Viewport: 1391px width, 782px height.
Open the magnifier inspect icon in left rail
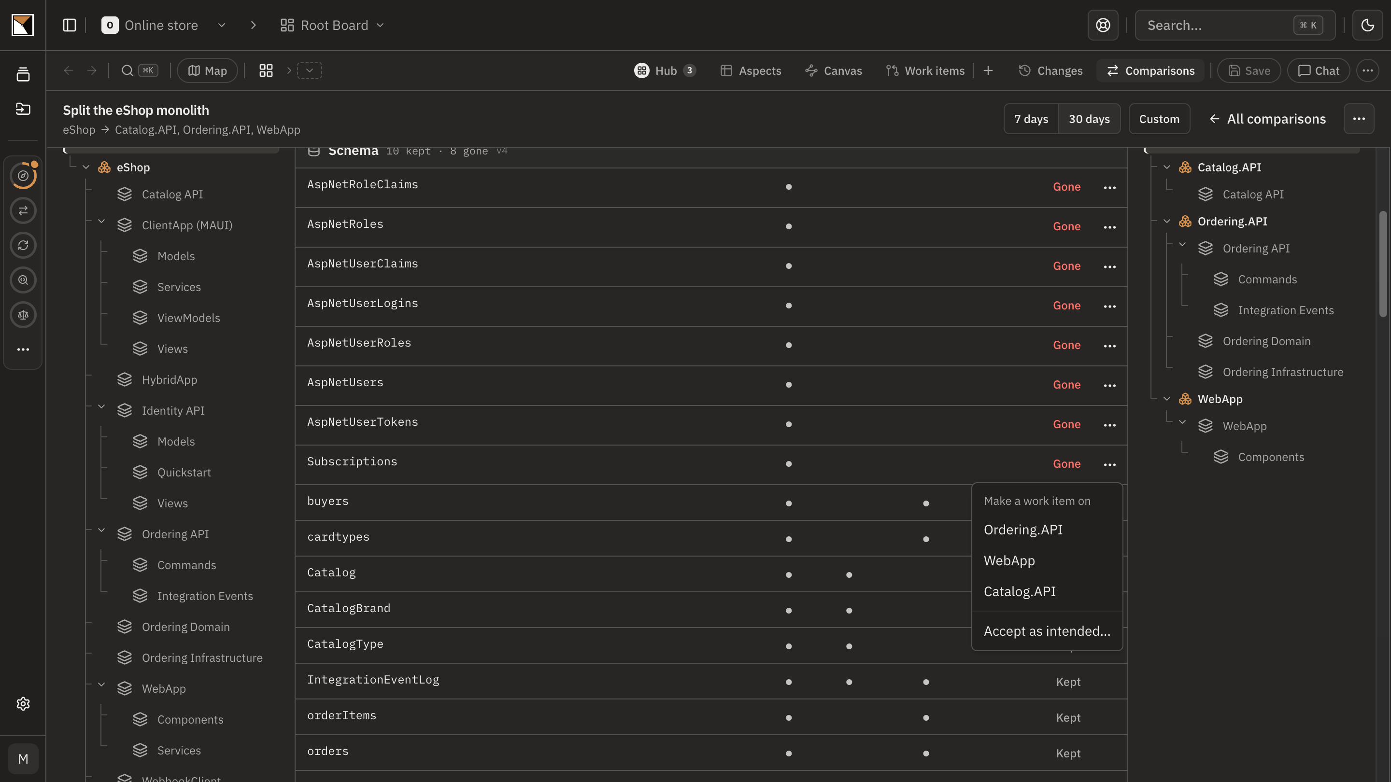pyautogui.click(x=23, y=280)
